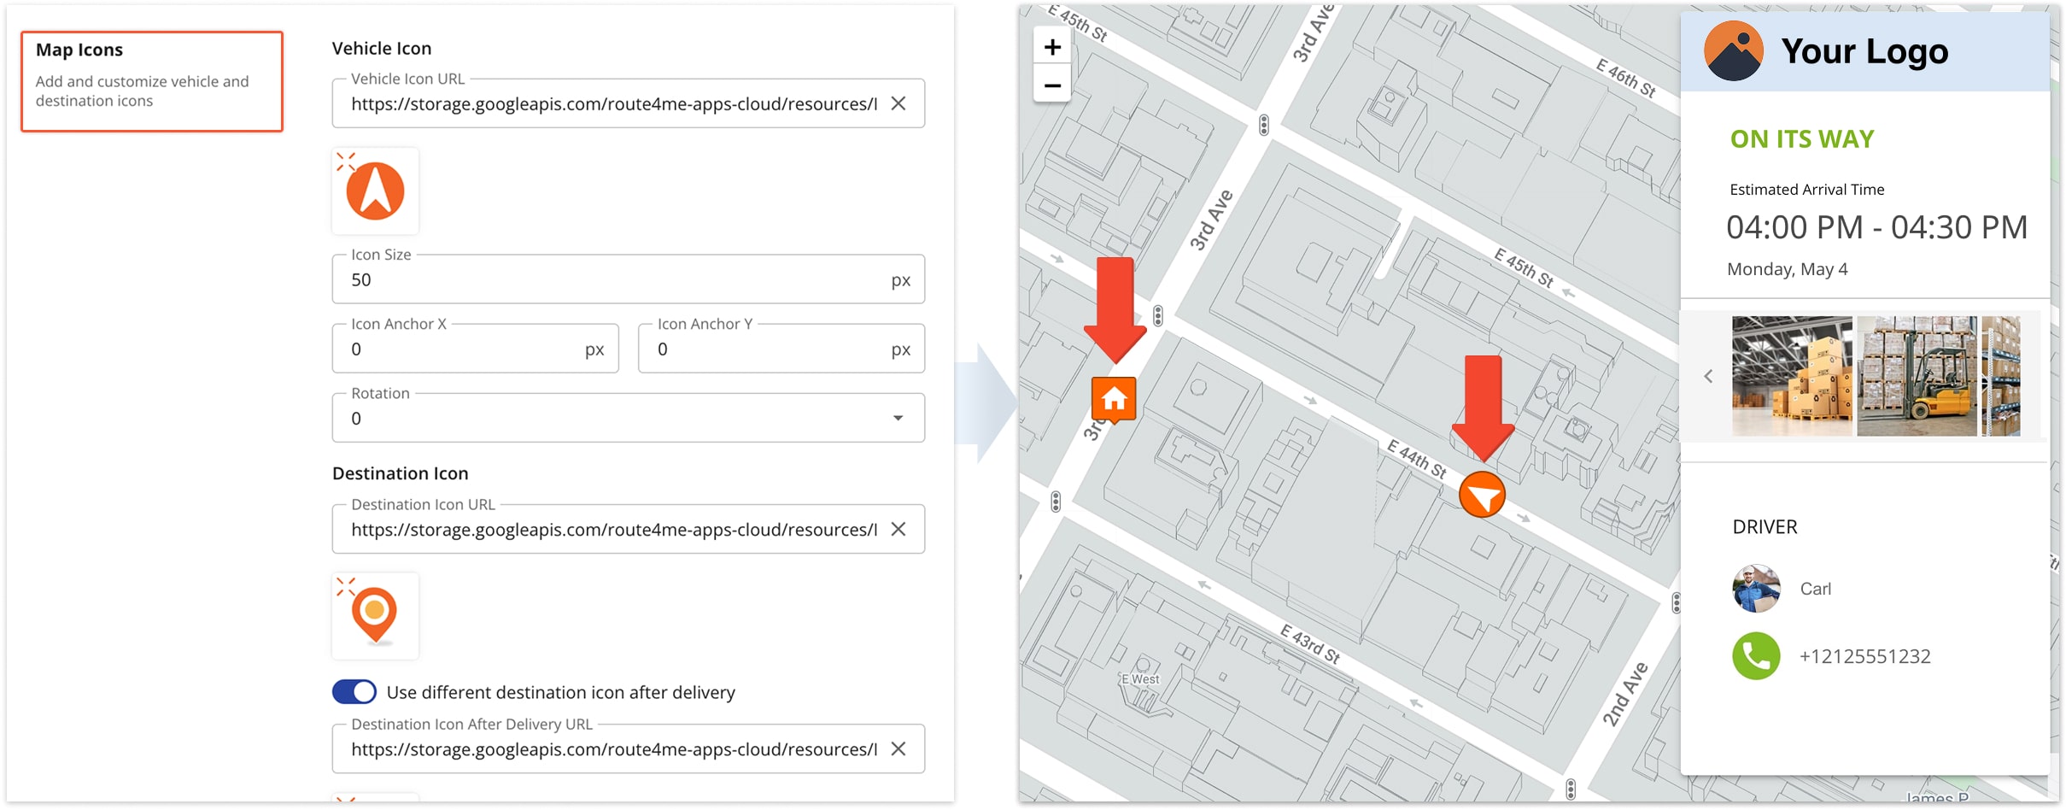Screen dimensions: 2066x810
Task: Click the orange vehicle marker on map
Action: coord(1482,495)
